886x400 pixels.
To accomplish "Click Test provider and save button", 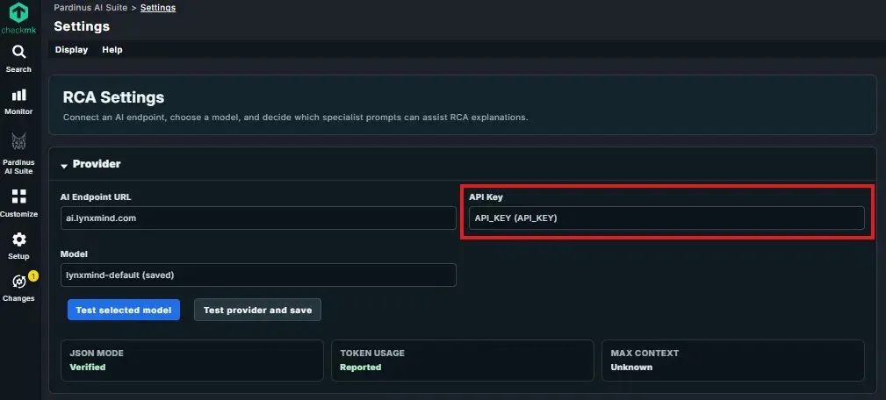I will coord(257,310).
